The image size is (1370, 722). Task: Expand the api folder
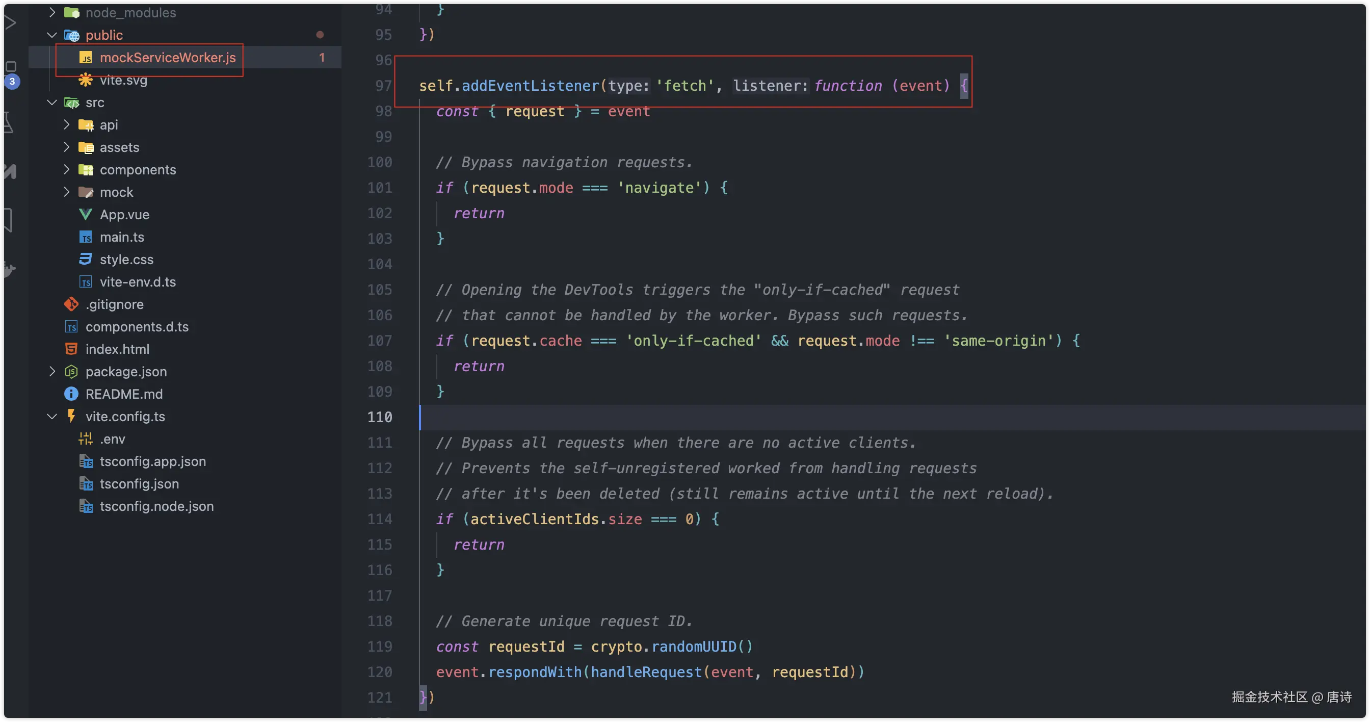click(x=66, y=124)
